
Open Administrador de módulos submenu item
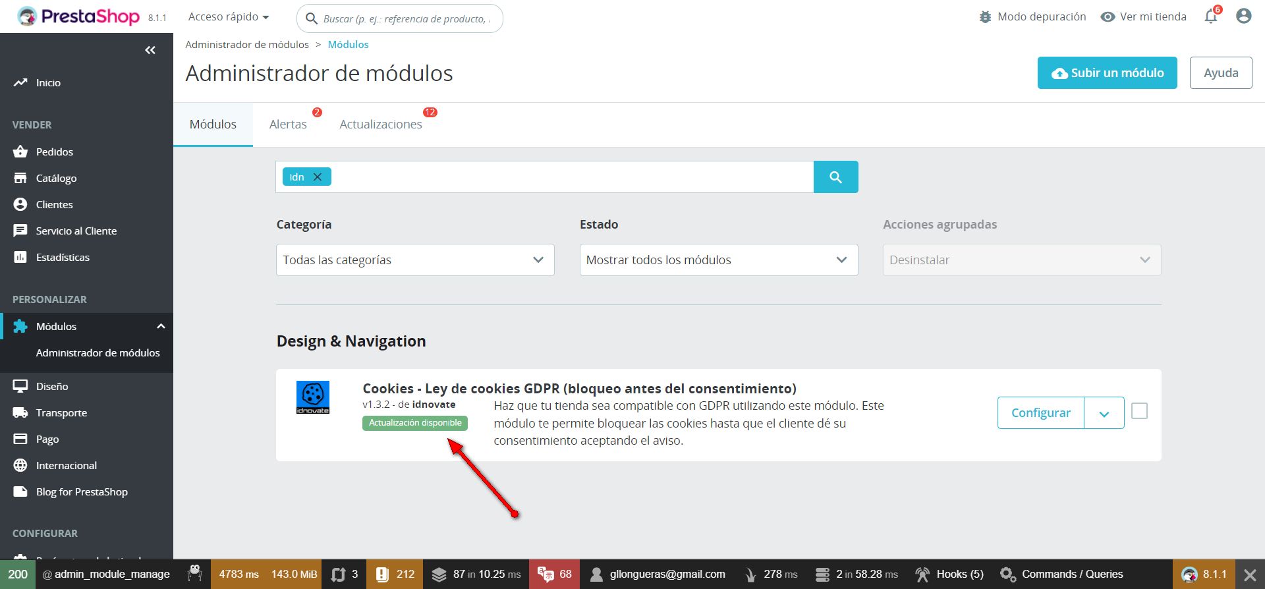tap(98, 352)
